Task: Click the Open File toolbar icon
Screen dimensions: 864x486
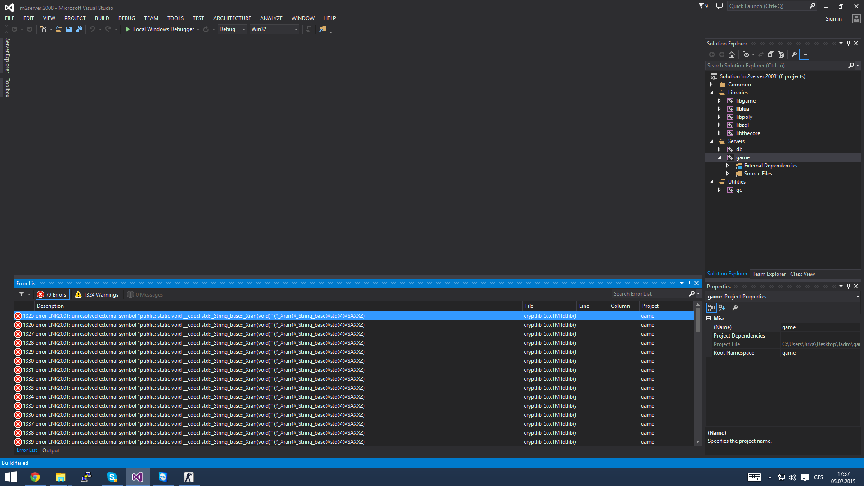Action: pos(59,29)
